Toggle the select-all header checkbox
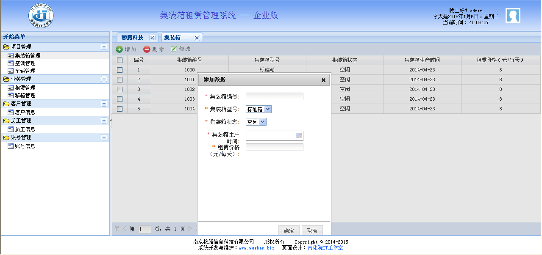This screenshot has height=255, width=542. (x=120, y=60)
